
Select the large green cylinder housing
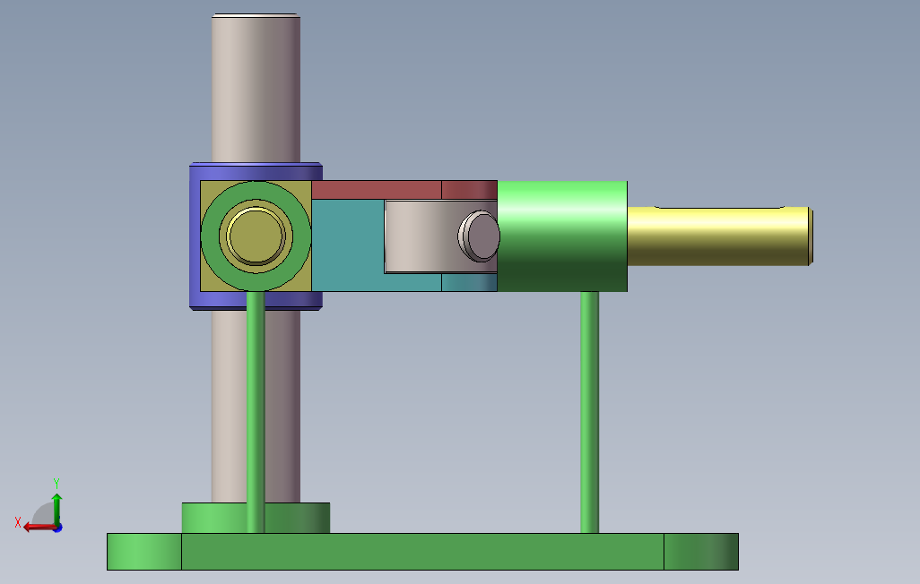[562, 236]
